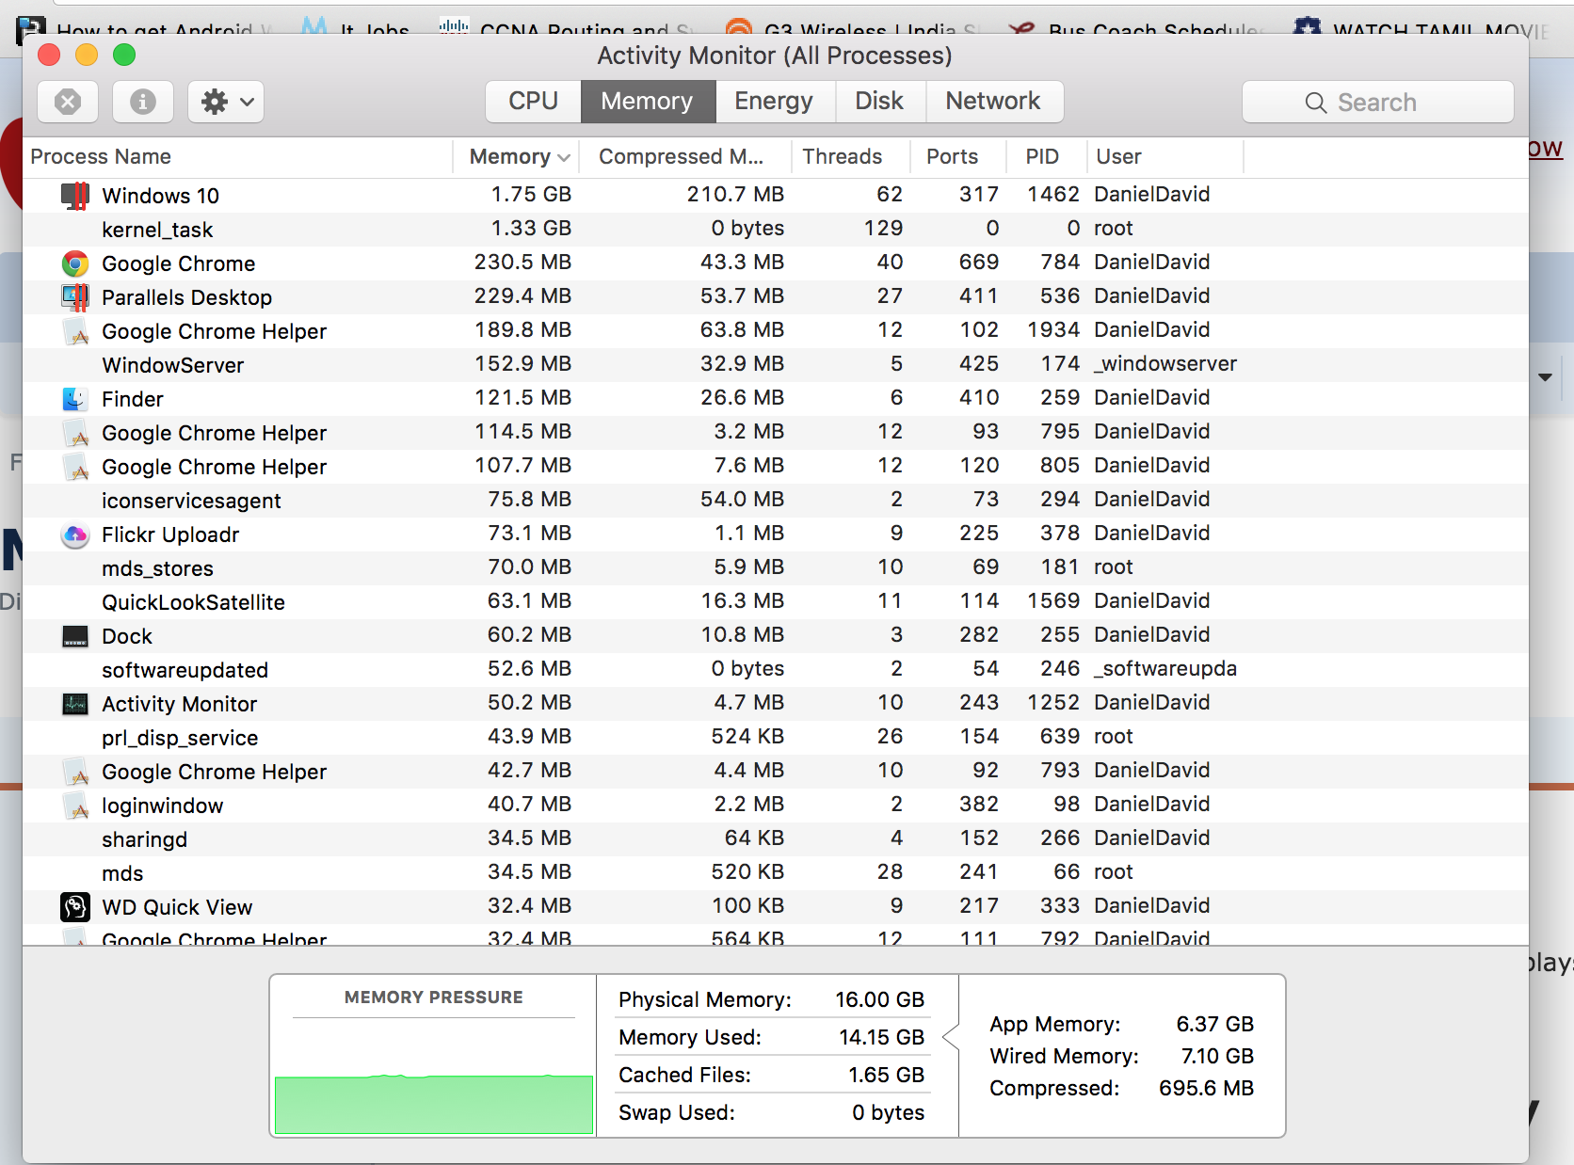Open the process info inspector icon
1574x1165 pixels.
pos(143,102)
